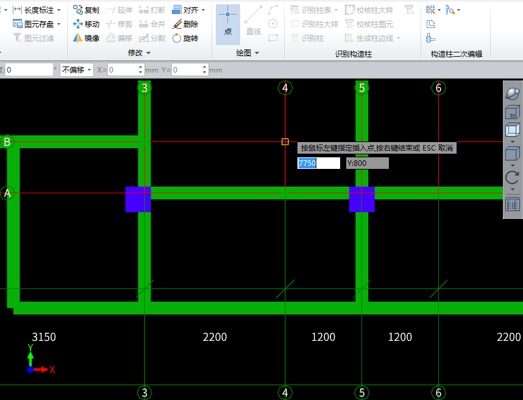523x400 pixels.
Task: Select the 镜像 (Mirror) tool
Action: pos(86,38)
